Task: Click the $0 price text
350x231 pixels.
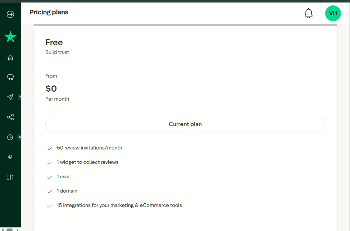Action: coord(51,88)
